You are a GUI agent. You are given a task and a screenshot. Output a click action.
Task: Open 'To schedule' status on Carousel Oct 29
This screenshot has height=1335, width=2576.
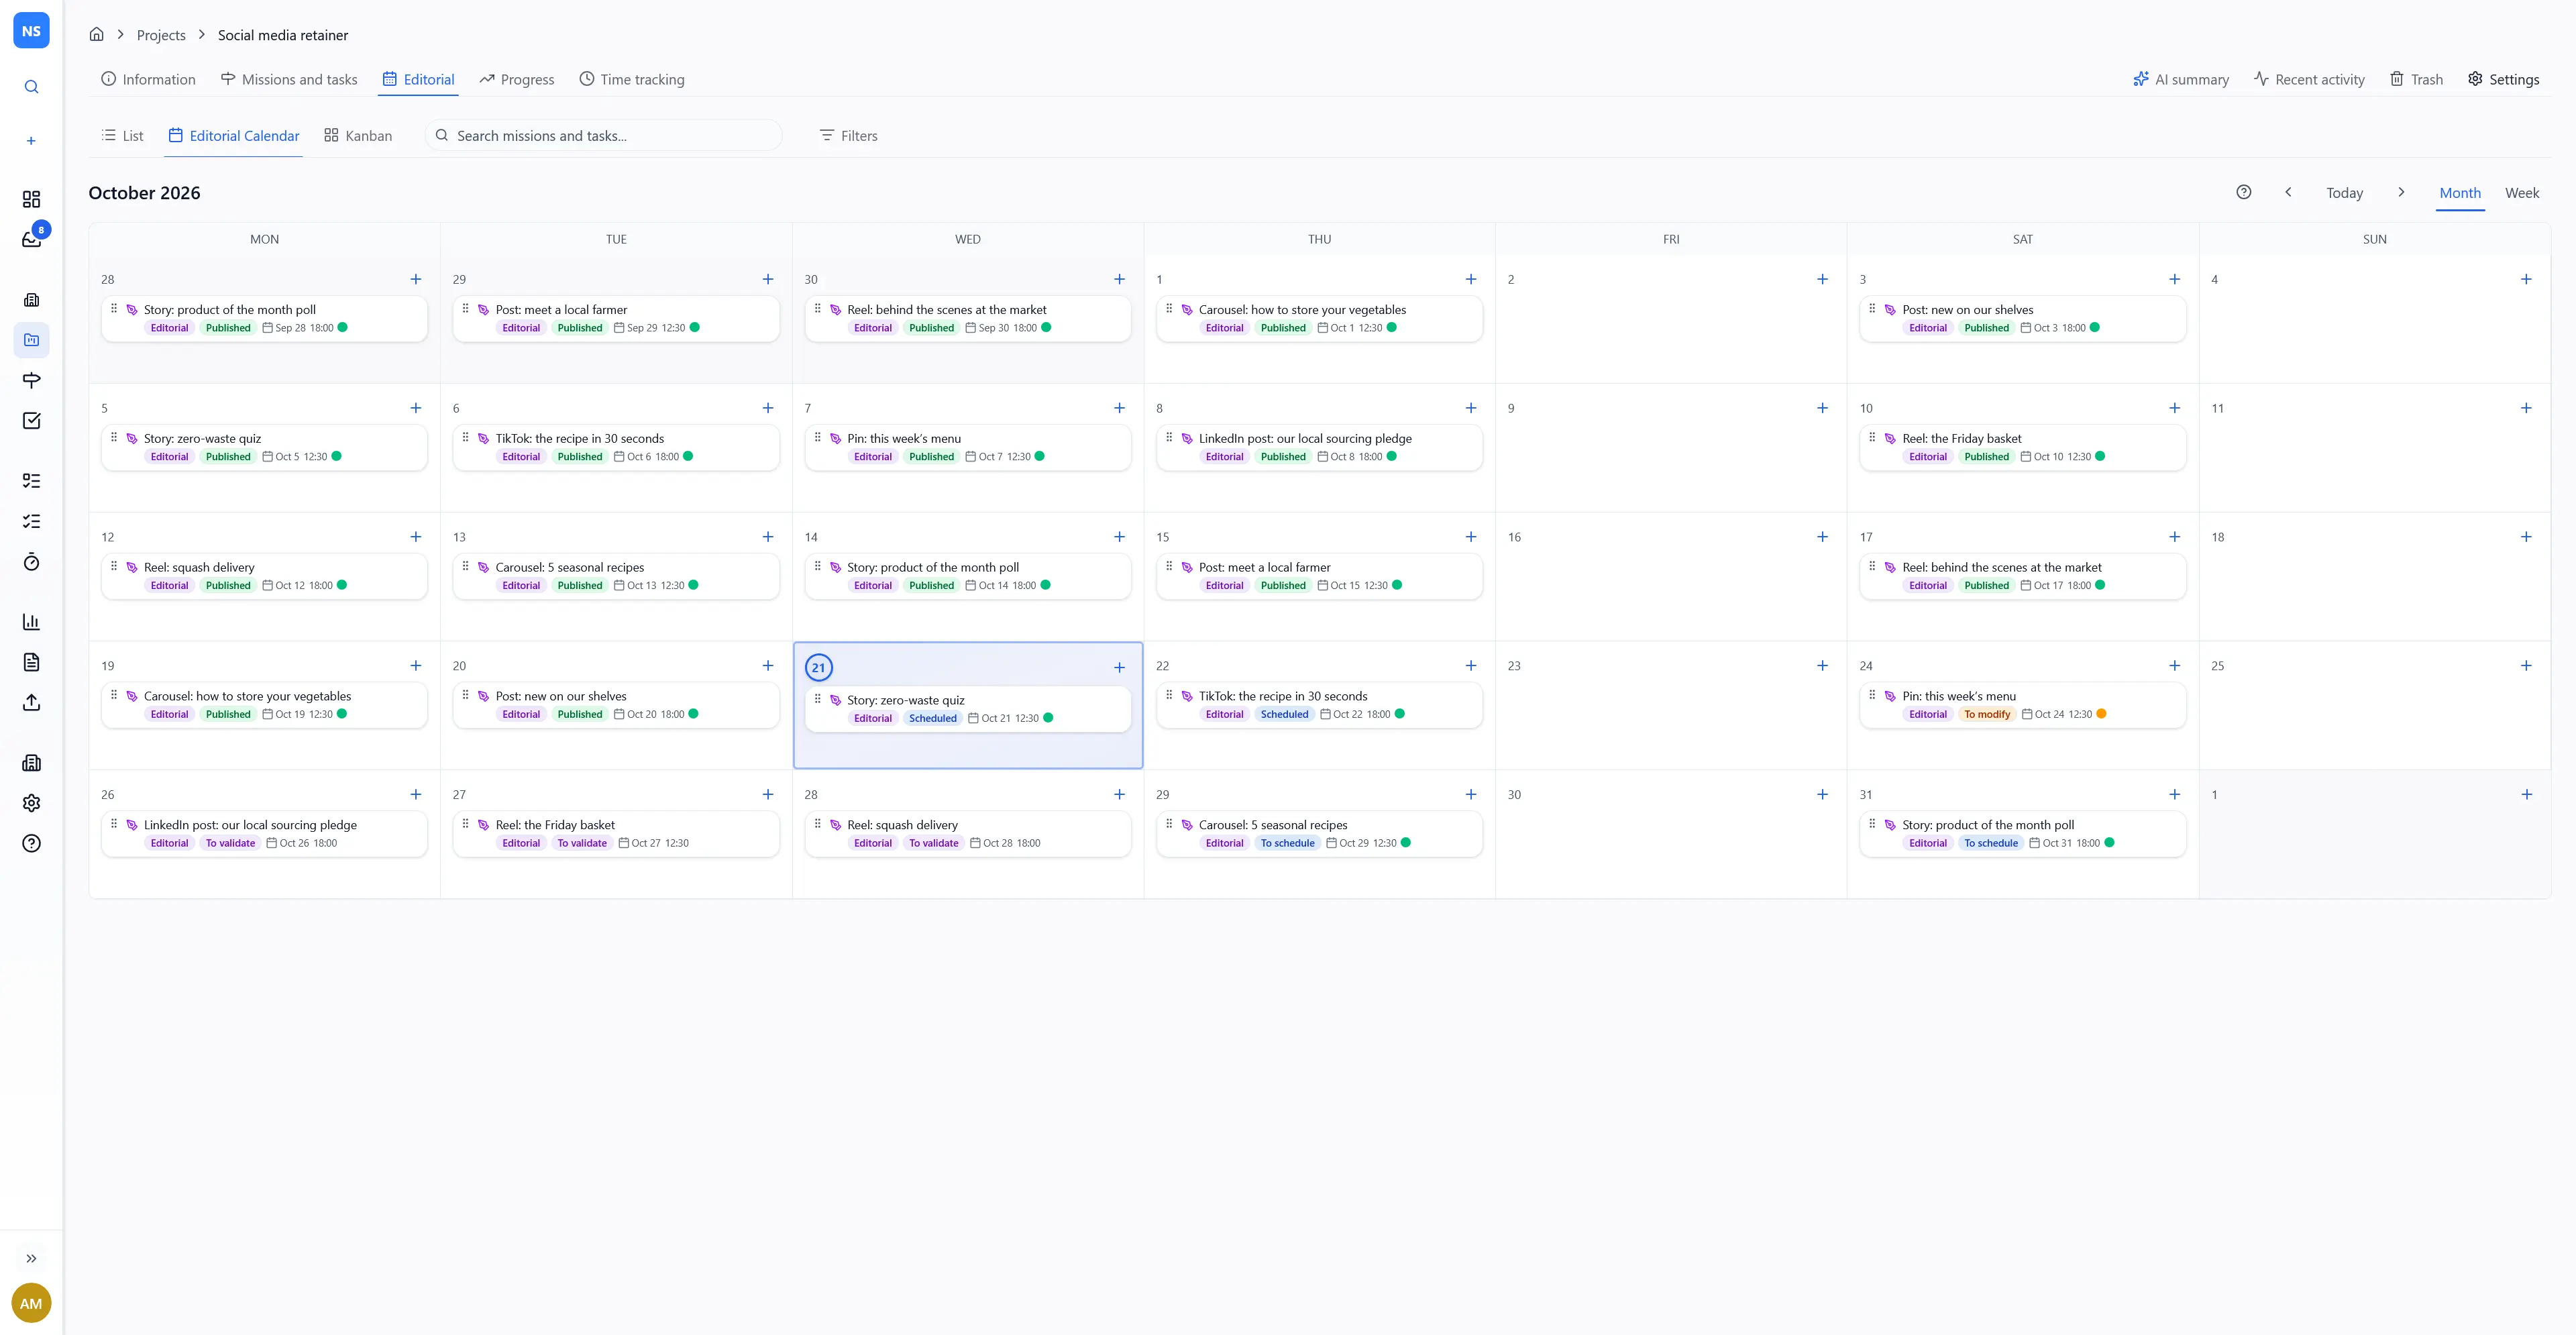point(1287,843)
